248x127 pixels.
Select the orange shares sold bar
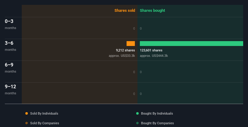click(x=130, y=44)
